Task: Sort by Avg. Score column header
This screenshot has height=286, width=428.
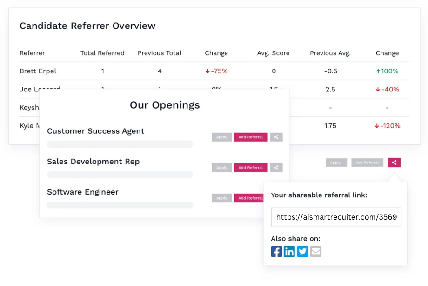Action: click(x=273, y=53)
